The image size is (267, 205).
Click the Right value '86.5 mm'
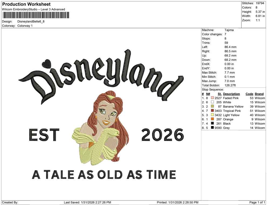click(230, 51)
